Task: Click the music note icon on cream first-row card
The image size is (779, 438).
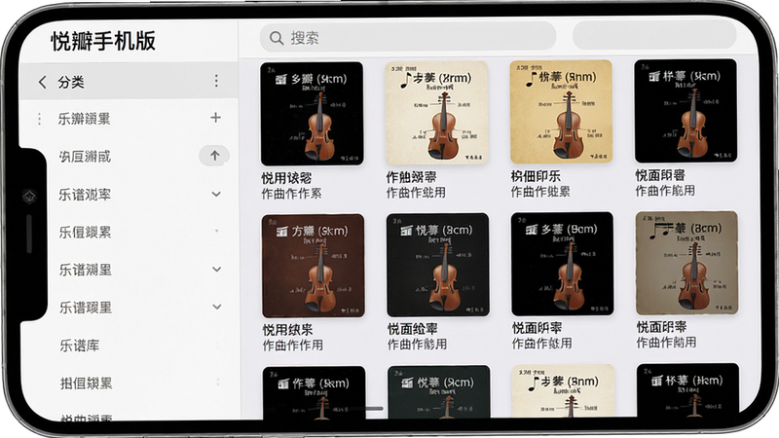Action: point(407,81)
